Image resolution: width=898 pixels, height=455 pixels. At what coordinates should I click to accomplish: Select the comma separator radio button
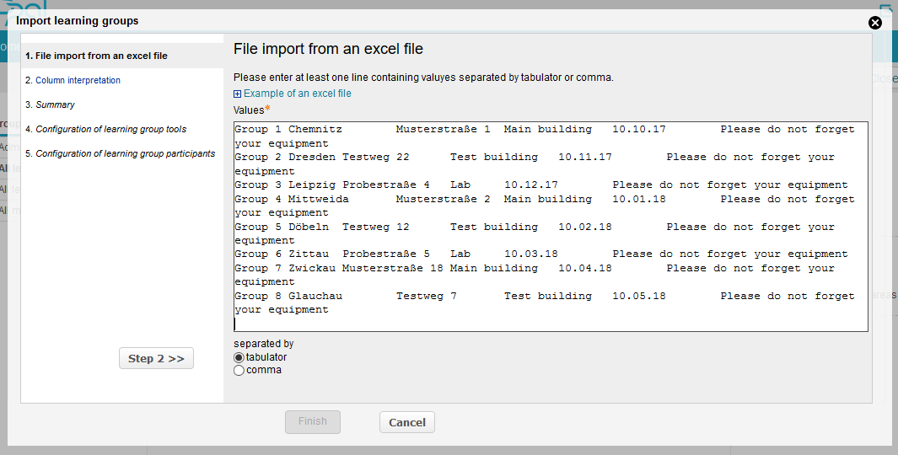pos(239,370)
